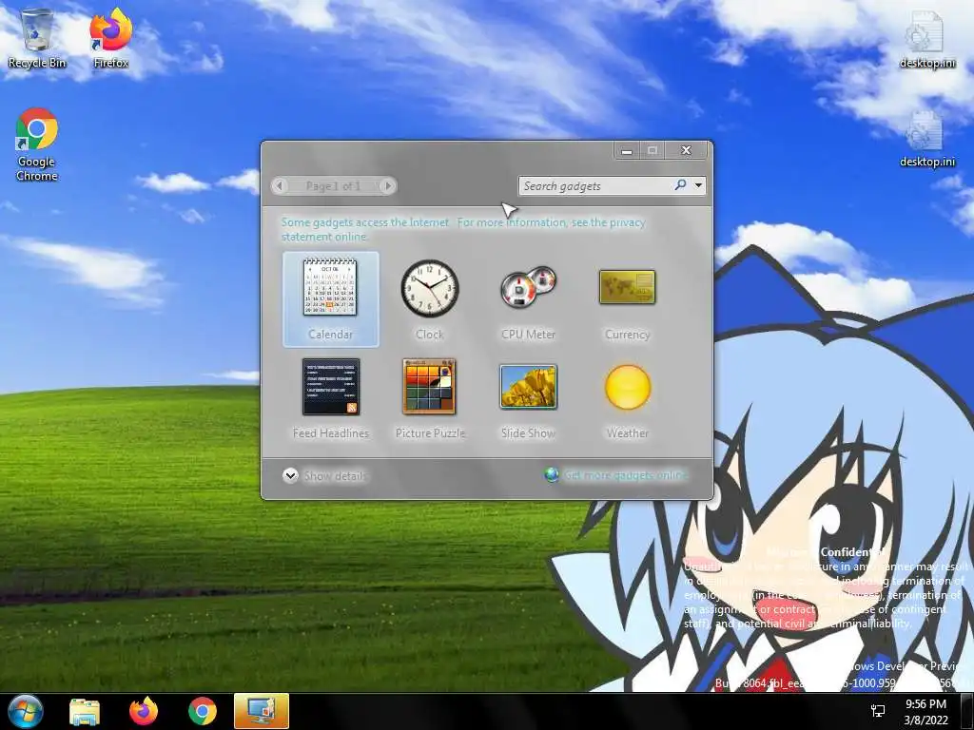Open the search gadgets dropdown arrow

click(699, 185)
